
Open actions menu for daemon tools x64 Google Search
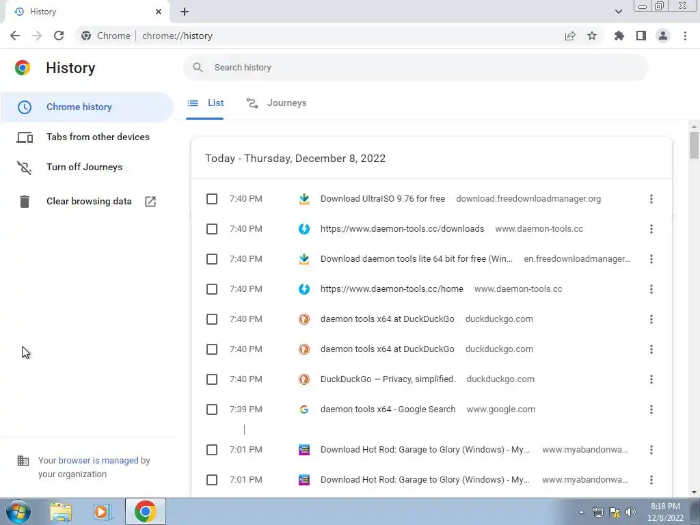[651, 409]
